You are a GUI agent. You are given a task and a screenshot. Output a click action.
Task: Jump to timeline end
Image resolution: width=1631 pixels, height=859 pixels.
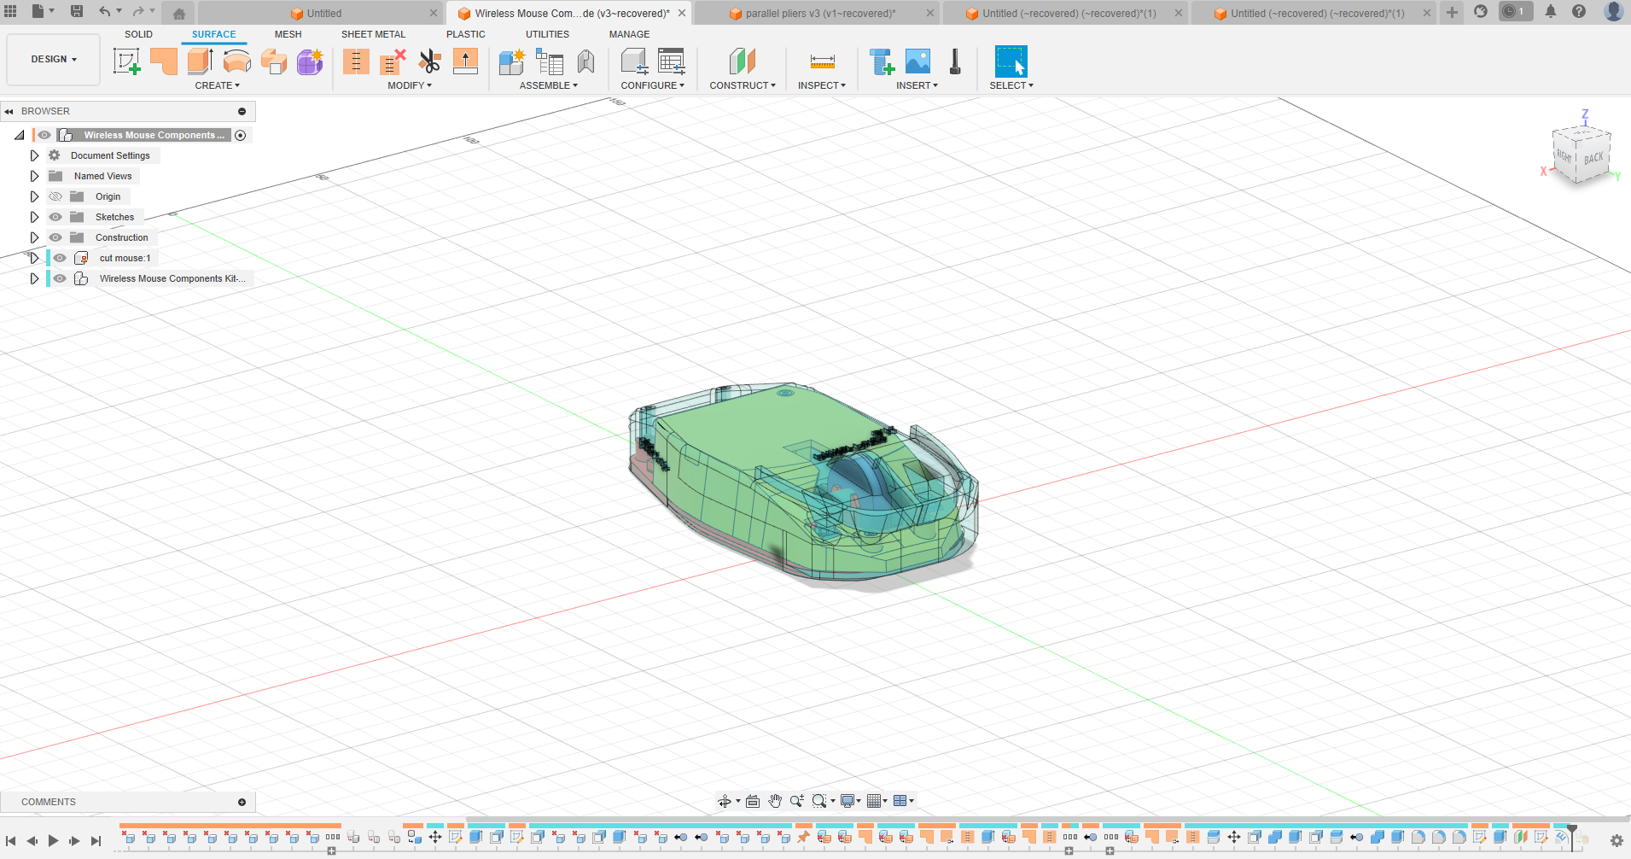(x=96, y=841)
